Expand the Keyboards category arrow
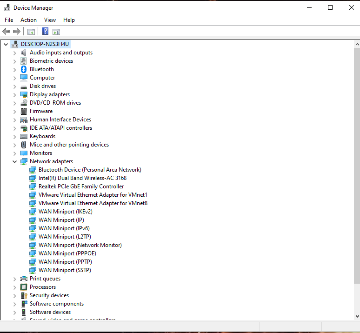 (x=15, y=137)
